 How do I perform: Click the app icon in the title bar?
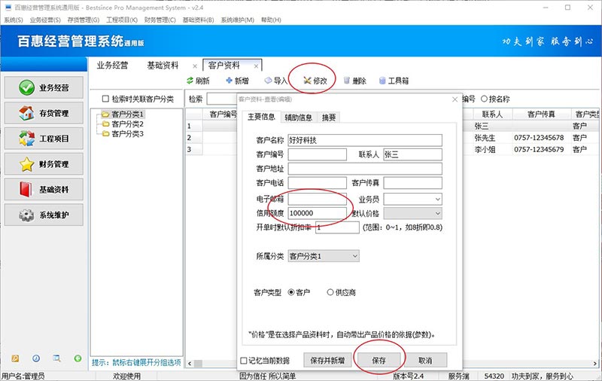(8, 8)
